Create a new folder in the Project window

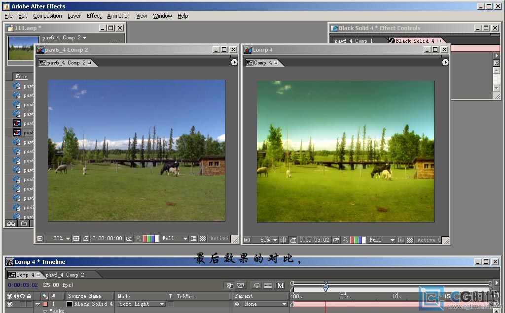(x=24, y=223)
